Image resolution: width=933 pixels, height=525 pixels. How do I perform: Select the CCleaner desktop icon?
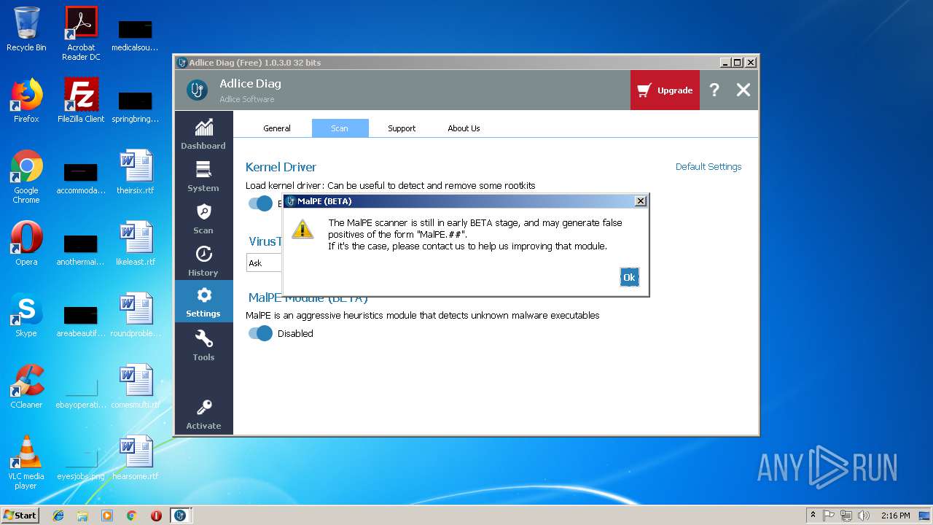pos(26,386)
